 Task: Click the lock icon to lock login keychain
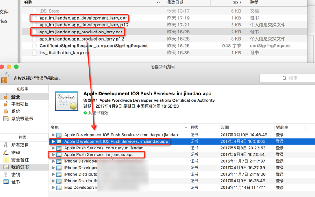click(5, 78)
